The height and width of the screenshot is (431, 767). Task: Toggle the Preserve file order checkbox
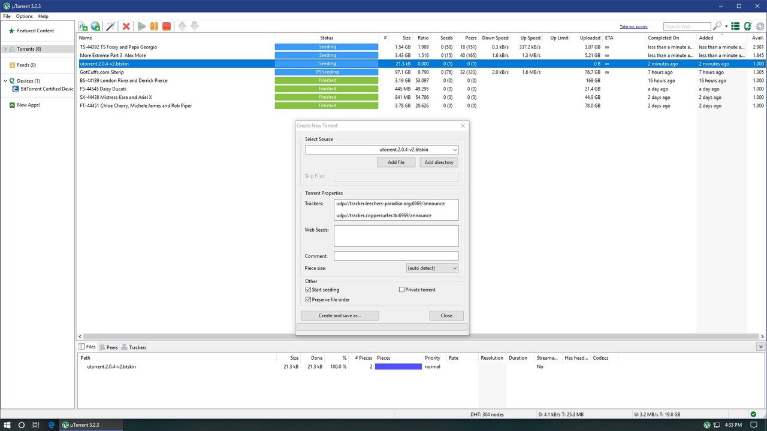308,299
